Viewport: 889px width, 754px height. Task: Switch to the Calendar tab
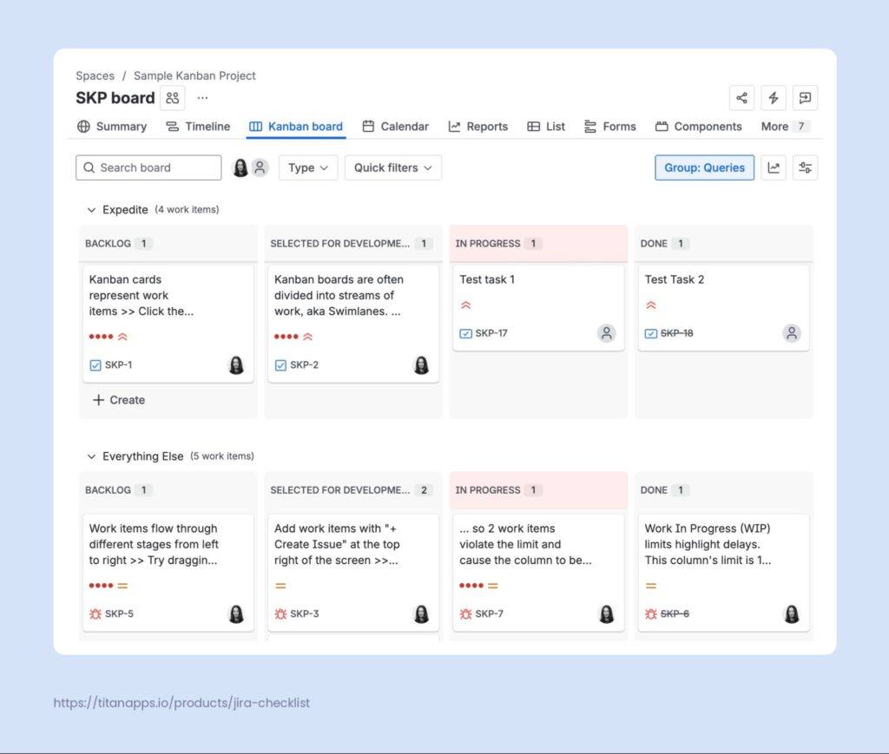pos(396,126)
